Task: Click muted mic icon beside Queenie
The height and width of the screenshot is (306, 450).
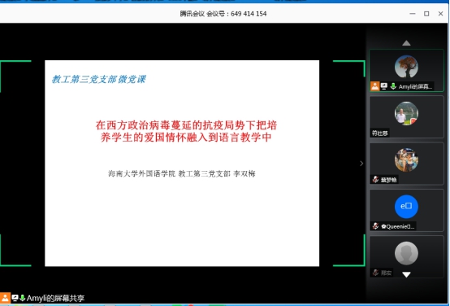Action: coord(375,226)
